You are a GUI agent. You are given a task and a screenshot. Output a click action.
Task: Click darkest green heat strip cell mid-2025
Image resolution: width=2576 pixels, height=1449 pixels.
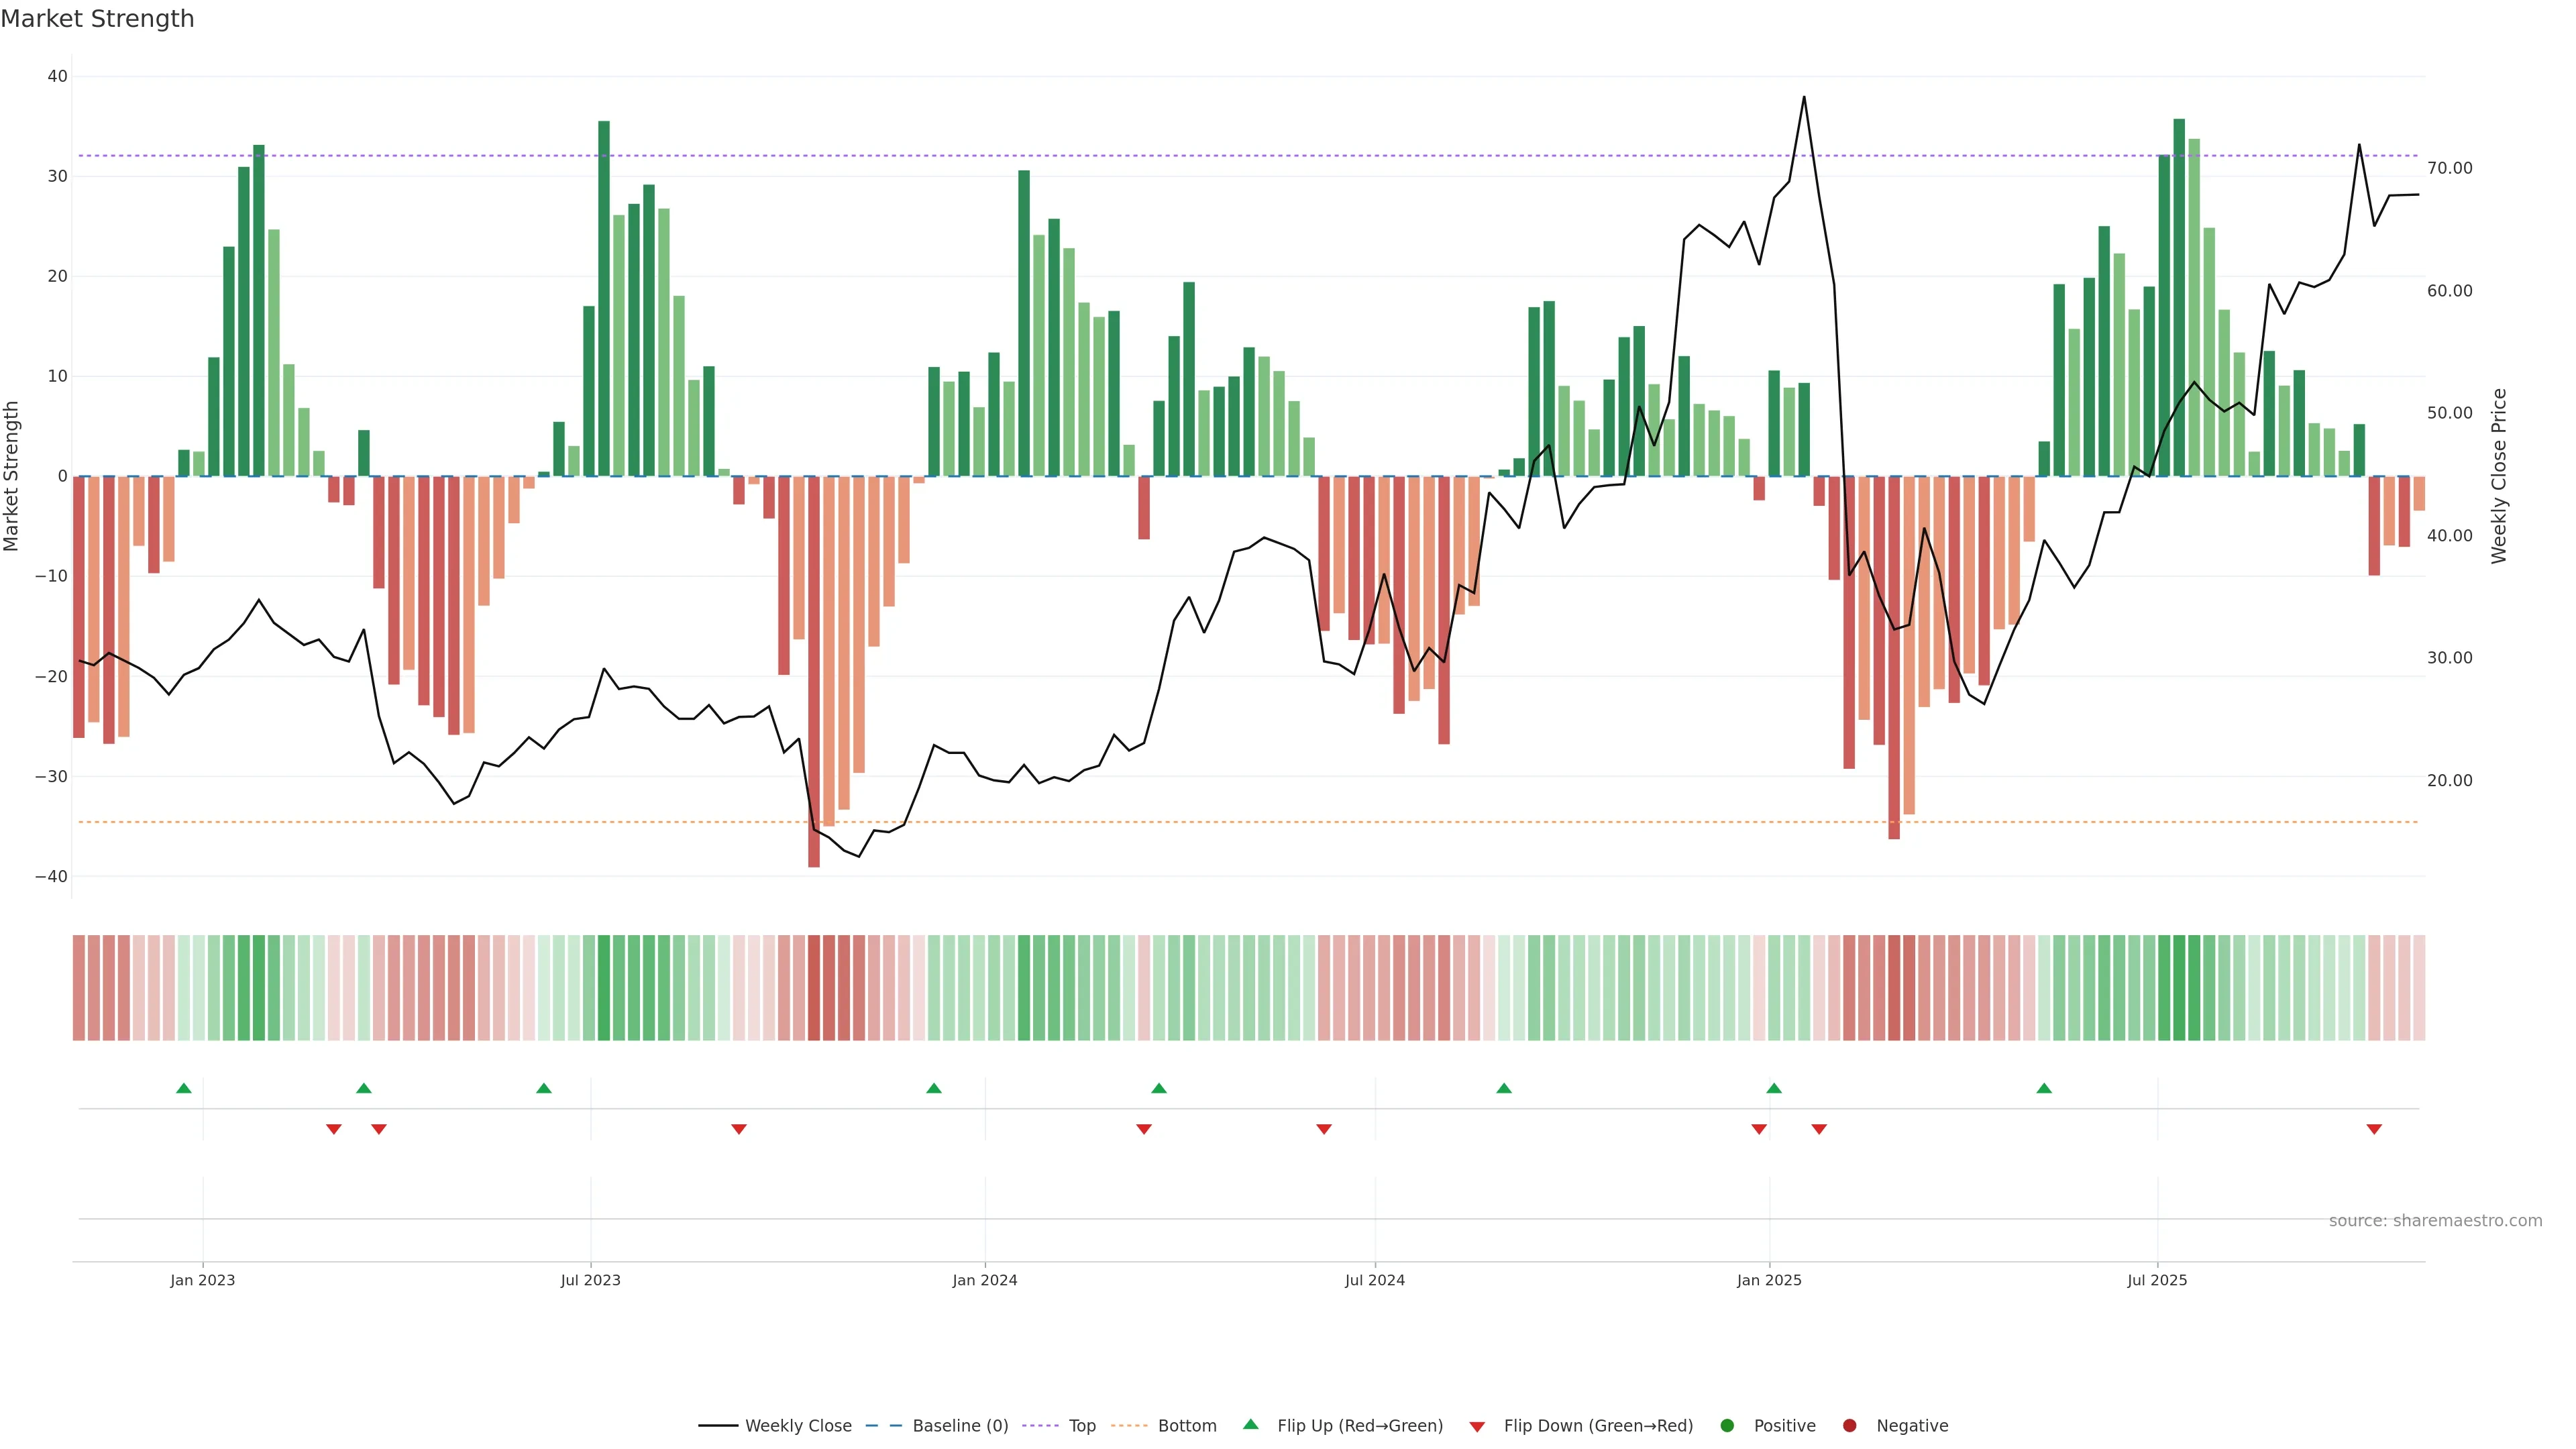tap(2179, 988)
